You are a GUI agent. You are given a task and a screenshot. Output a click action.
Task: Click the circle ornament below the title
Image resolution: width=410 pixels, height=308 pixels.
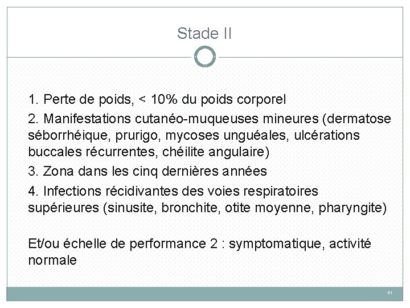pyautogui.click(x=204, y=56)
